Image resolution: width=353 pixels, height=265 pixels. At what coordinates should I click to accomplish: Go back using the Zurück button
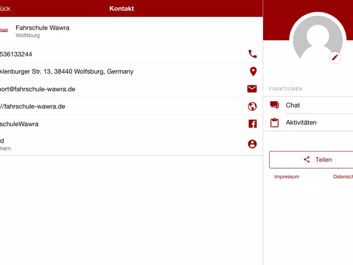[x=5, y=9]
